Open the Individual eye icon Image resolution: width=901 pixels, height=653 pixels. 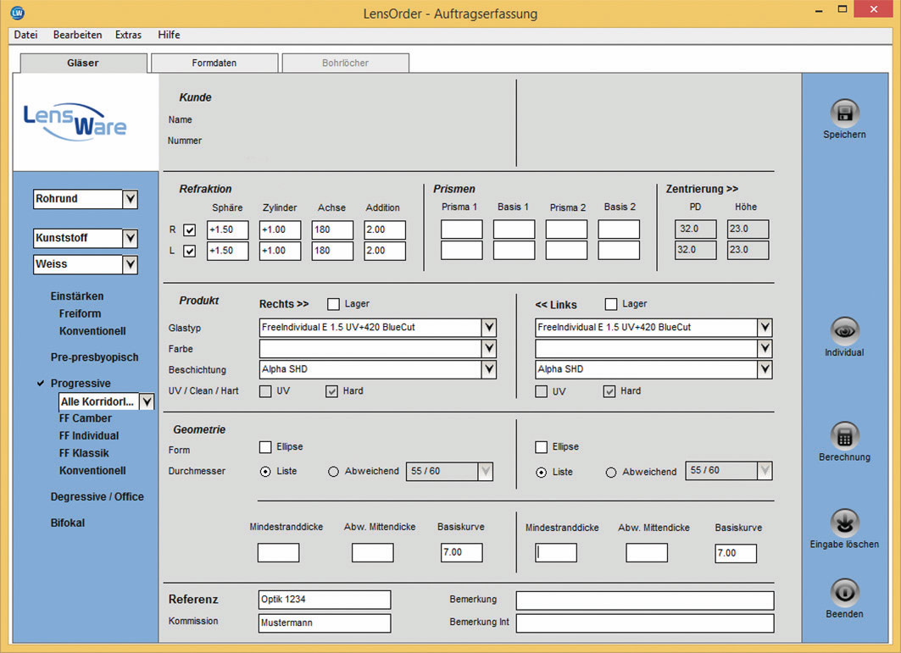(x=844, y=331)
